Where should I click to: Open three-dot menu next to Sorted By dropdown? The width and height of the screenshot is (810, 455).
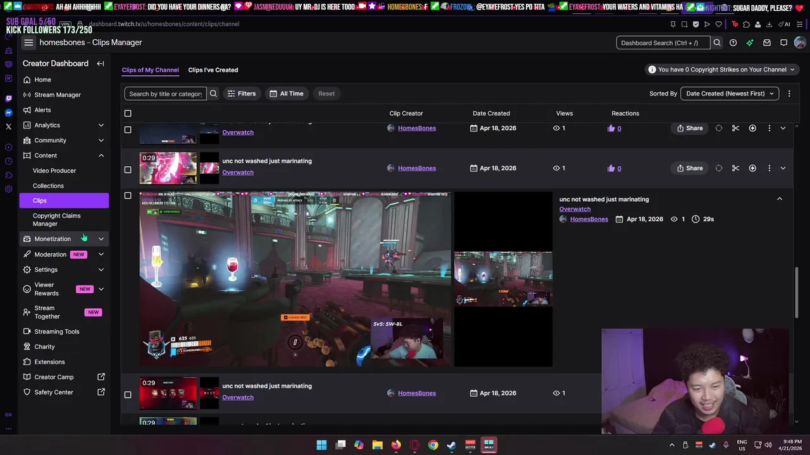[x=789, y=94]
